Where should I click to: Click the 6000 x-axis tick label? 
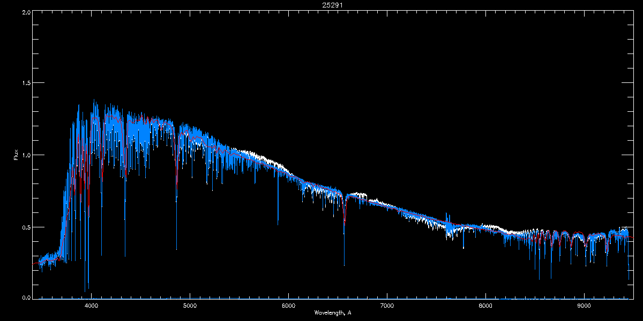(x=288, y=306)
